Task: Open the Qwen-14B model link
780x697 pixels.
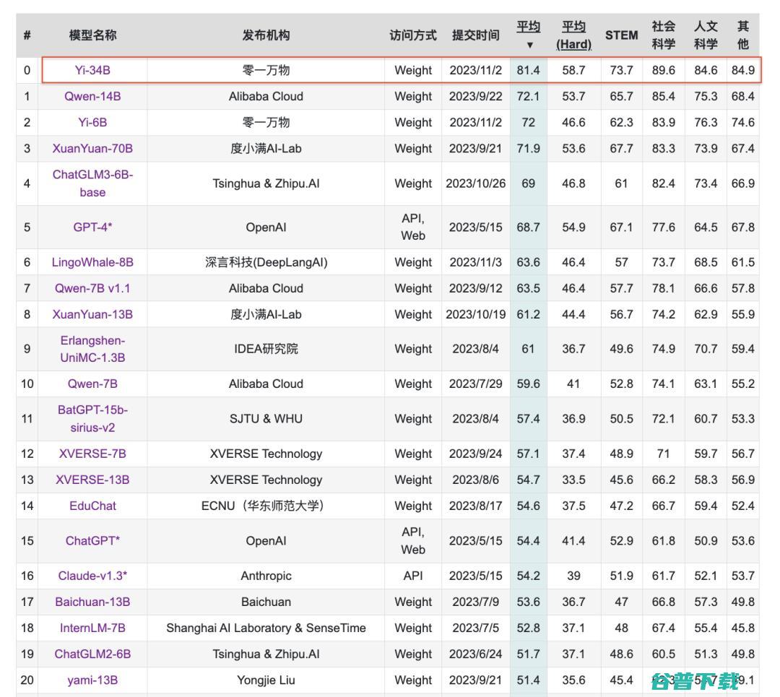Action: pos(92,96)
